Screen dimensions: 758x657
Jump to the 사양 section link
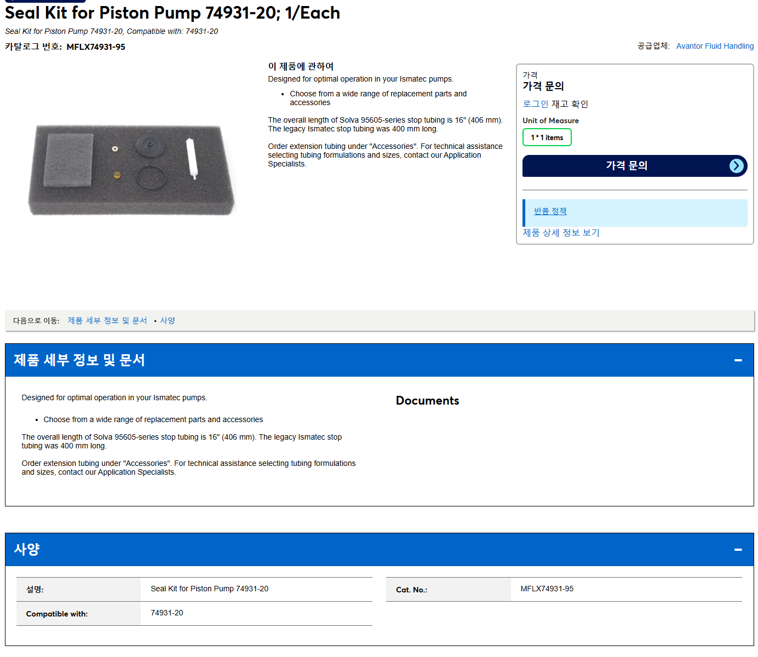pos(168,321)
